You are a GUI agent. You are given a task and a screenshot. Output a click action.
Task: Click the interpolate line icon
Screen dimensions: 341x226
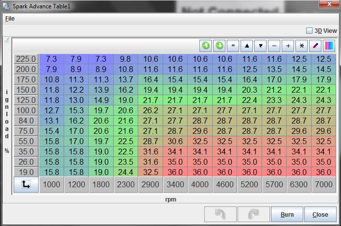pyautogui.click(x=316, y=46)
